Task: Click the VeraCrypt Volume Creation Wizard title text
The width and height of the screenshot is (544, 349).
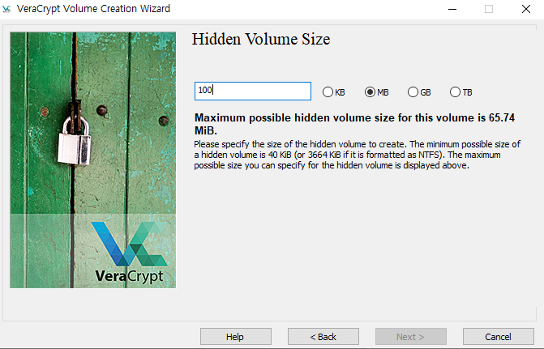Action: (93, 9)
